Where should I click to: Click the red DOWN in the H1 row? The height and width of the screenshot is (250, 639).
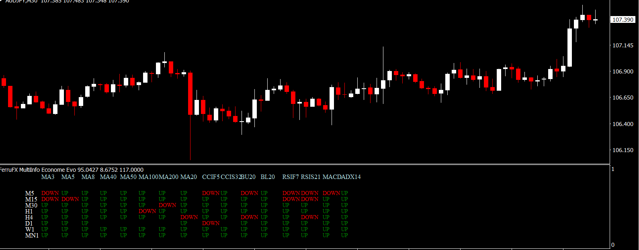point(147,211)
